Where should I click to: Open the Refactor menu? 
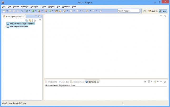(x=25, y=7)
